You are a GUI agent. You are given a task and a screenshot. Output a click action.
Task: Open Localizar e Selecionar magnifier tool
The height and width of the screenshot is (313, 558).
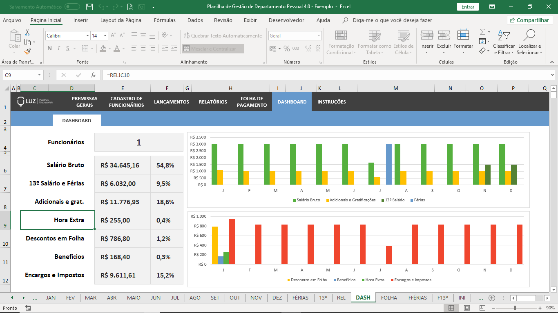(529, 42)
